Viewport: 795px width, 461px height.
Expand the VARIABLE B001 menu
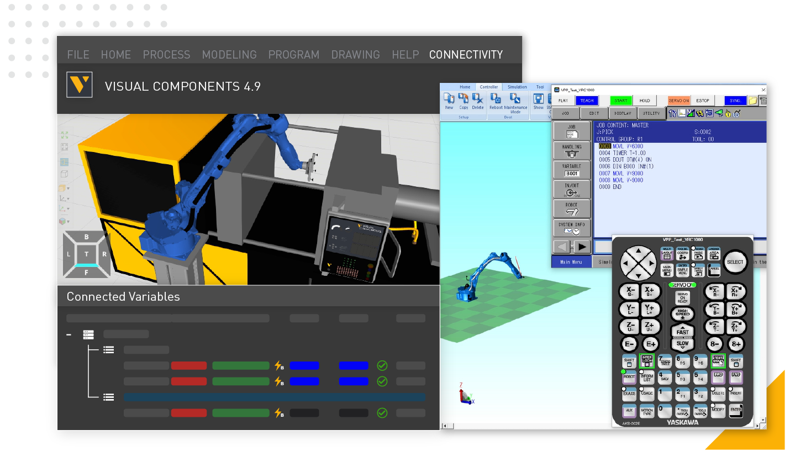(x=572, y=170)
